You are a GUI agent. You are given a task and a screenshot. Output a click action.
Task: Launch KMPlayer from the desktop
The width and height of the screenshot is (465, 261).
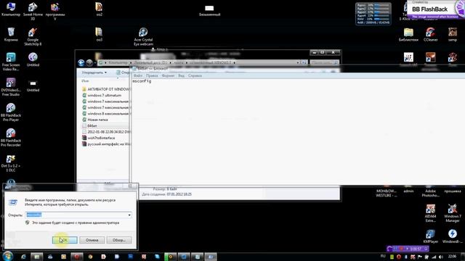(x=430, y=236)
